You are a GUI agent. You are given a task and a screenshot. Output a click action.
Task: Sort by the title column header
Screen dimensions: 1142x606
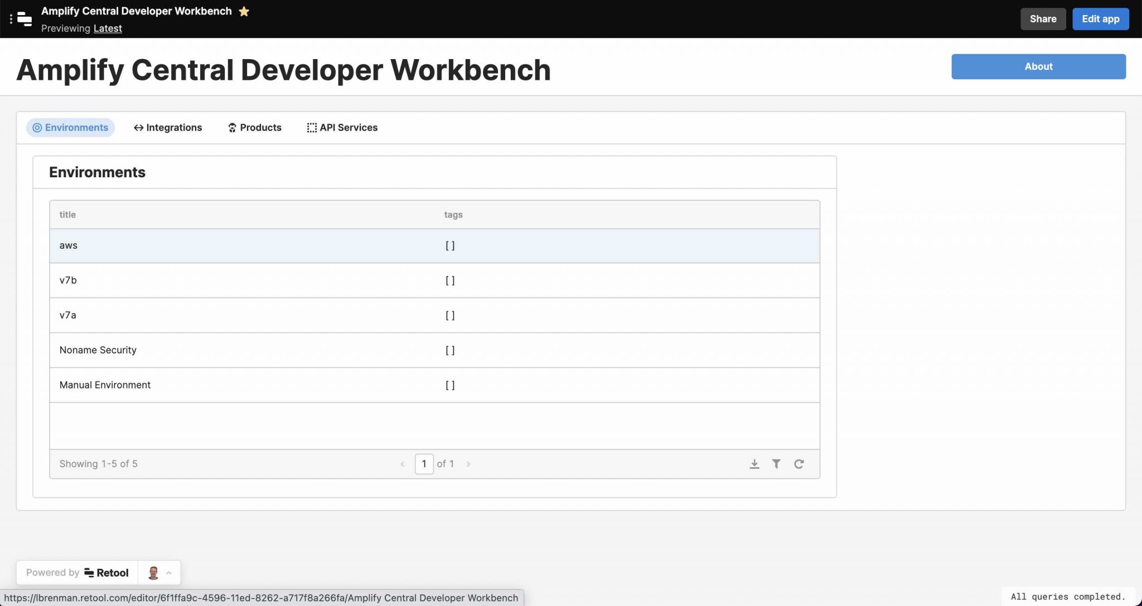(67, 215)
